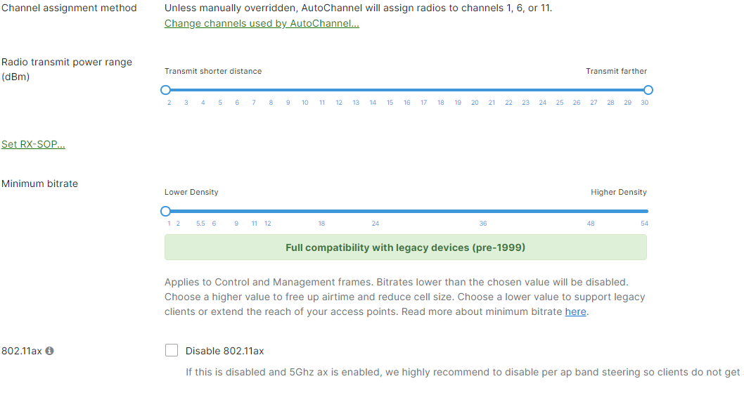Click the info icon beside 802.11ax
Screen dimensions: 744x412
[48, 350]
